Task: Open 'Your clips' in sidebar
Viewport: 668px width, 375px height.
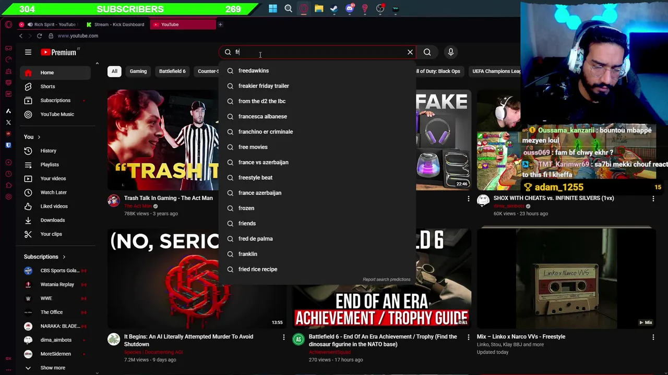Action: (x=55, y=234)
